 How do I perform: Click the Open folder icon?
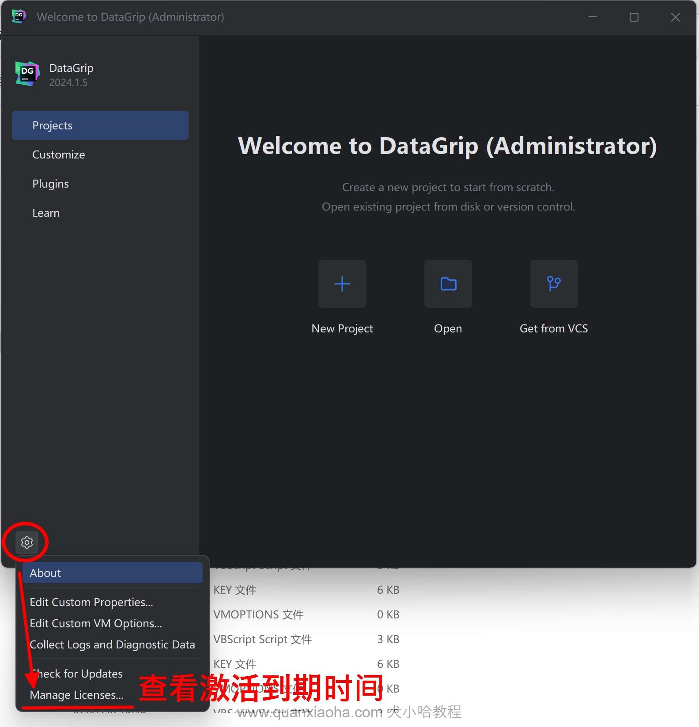(x=448, y=284)
